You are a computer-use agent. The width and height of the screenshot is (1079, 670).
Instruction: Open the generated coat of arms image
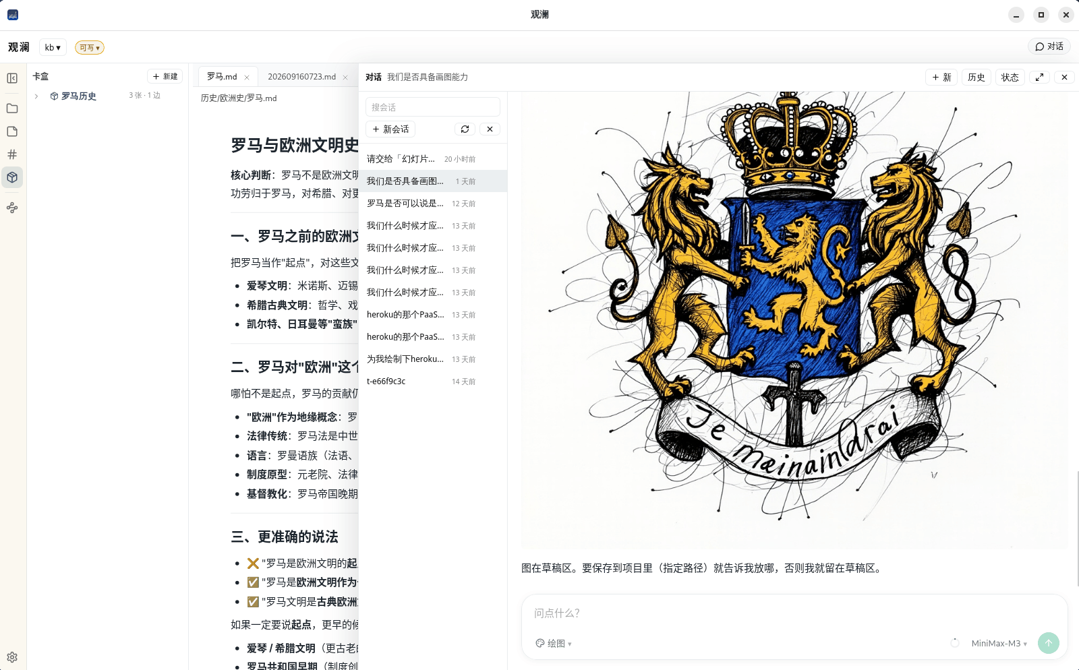(794, 319)
